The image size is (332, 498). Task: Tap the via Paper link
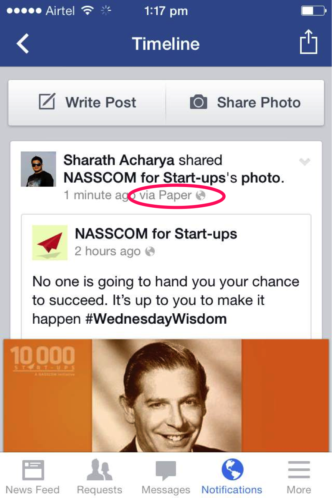pyautogui.click(x=165, y=195)
